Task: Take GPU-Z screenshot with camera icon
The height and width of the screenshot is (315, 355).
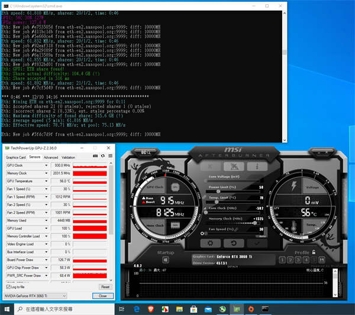Action: [95, 156]
